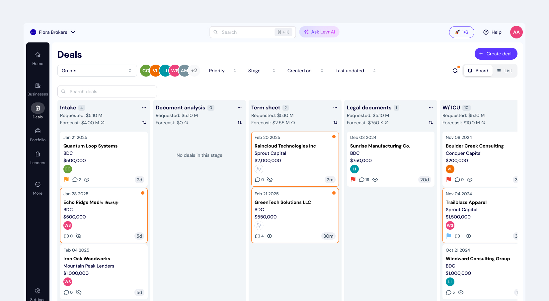Click the flag icon on Quantum Loop Systems card

tap(66, 179)
